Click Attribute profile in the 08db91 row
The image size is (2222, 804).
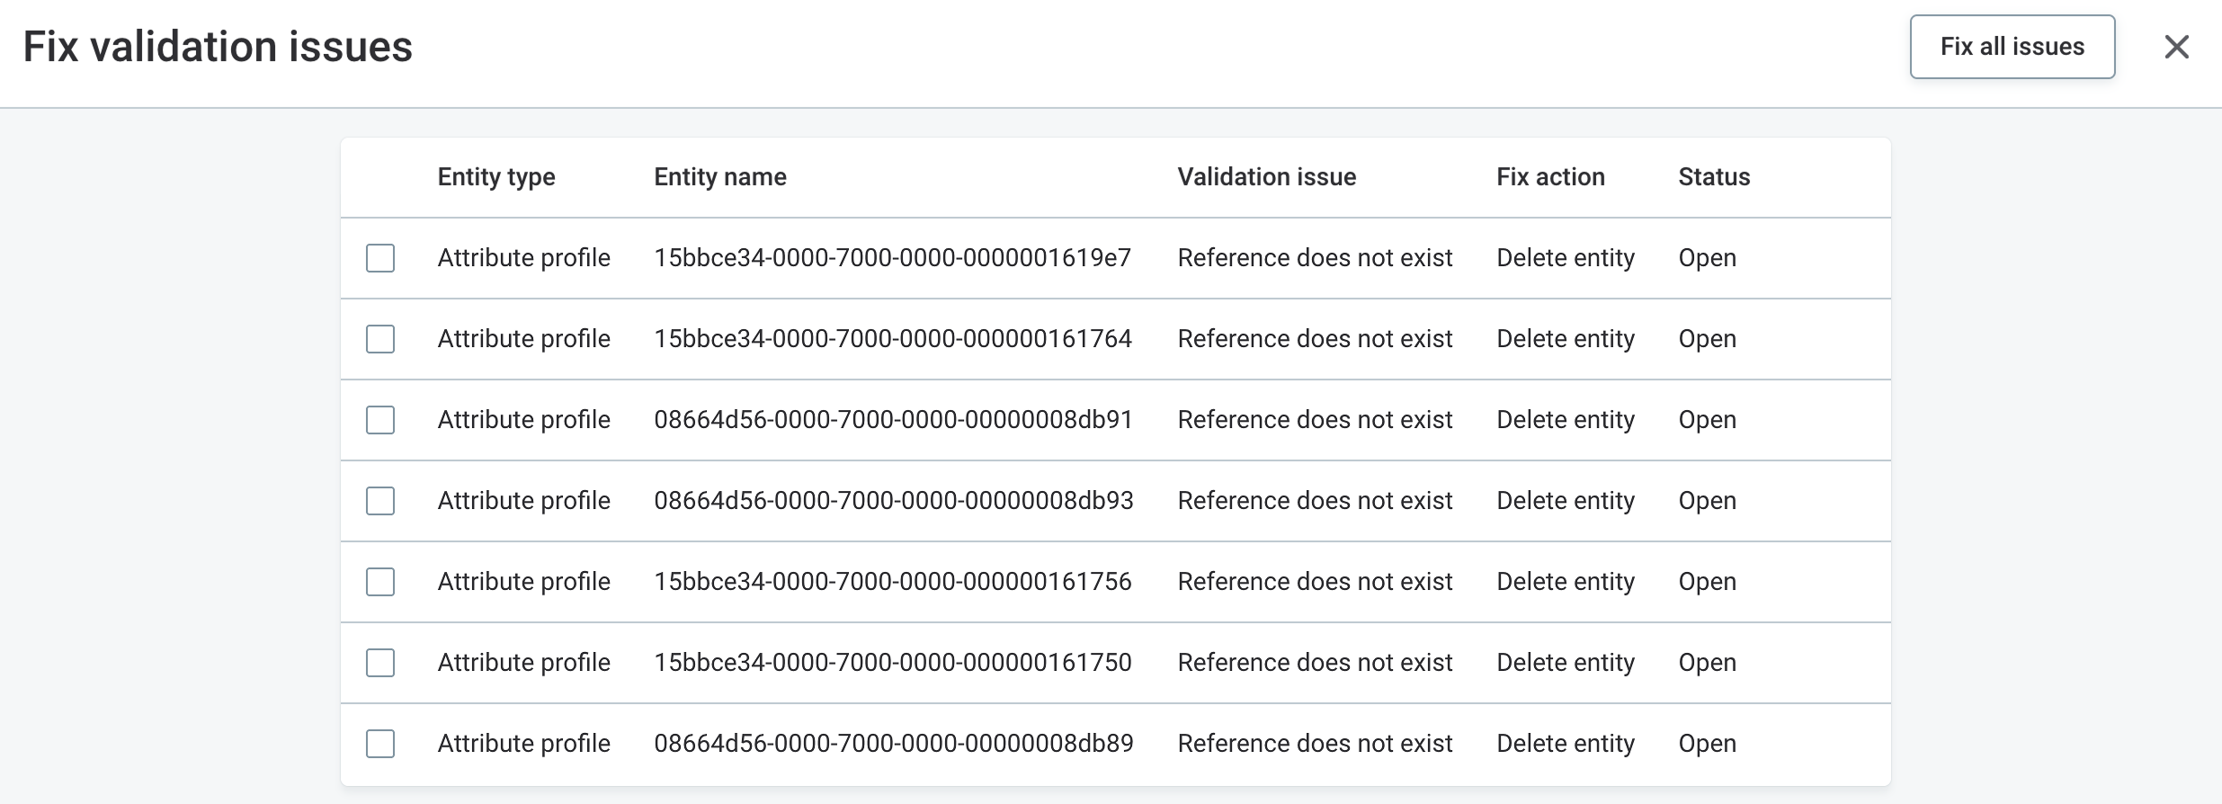[524, 420]
